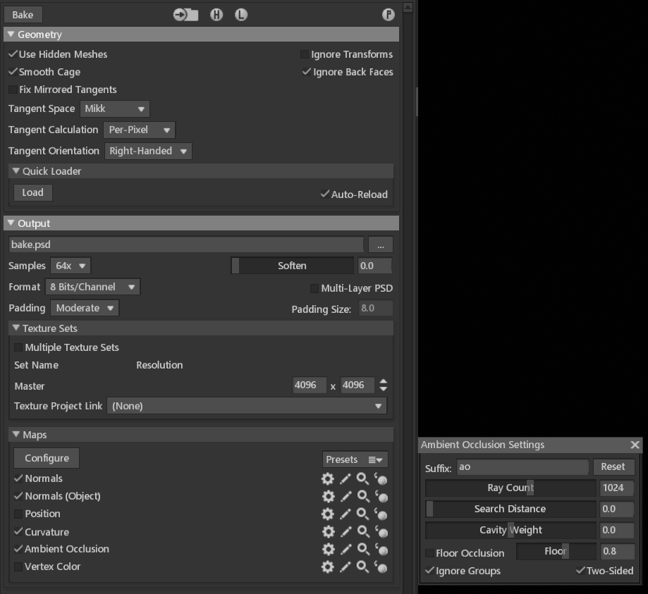Image resolution: width=648 pixels, height=594 pixels.
Task: Click magnifier icon on Normals (Object) row
Action: (364, 496)
